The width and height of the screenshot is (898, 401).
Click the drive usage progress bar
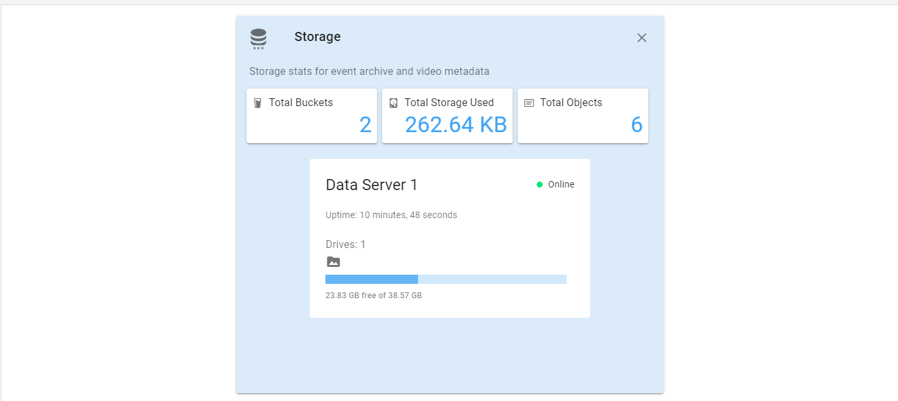pos(446,279)
